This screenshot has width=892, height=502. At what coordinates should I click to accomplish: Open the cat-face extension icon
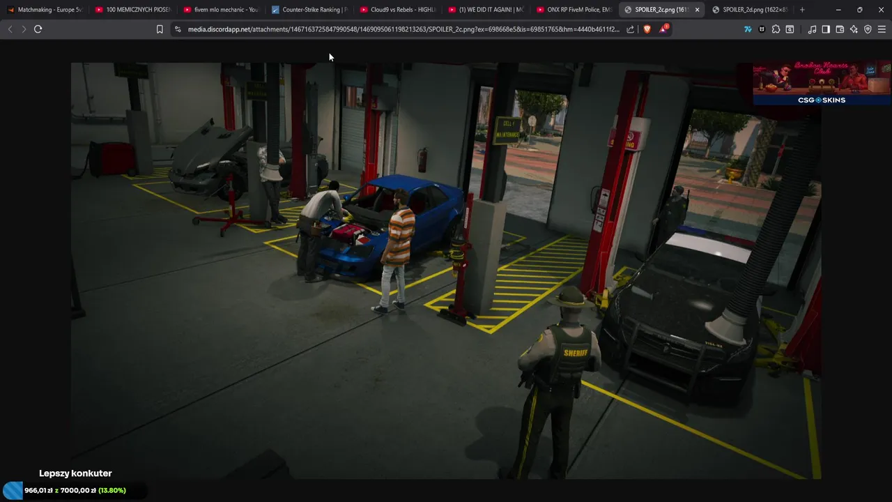pyautogui.click(x=762, y=29)
